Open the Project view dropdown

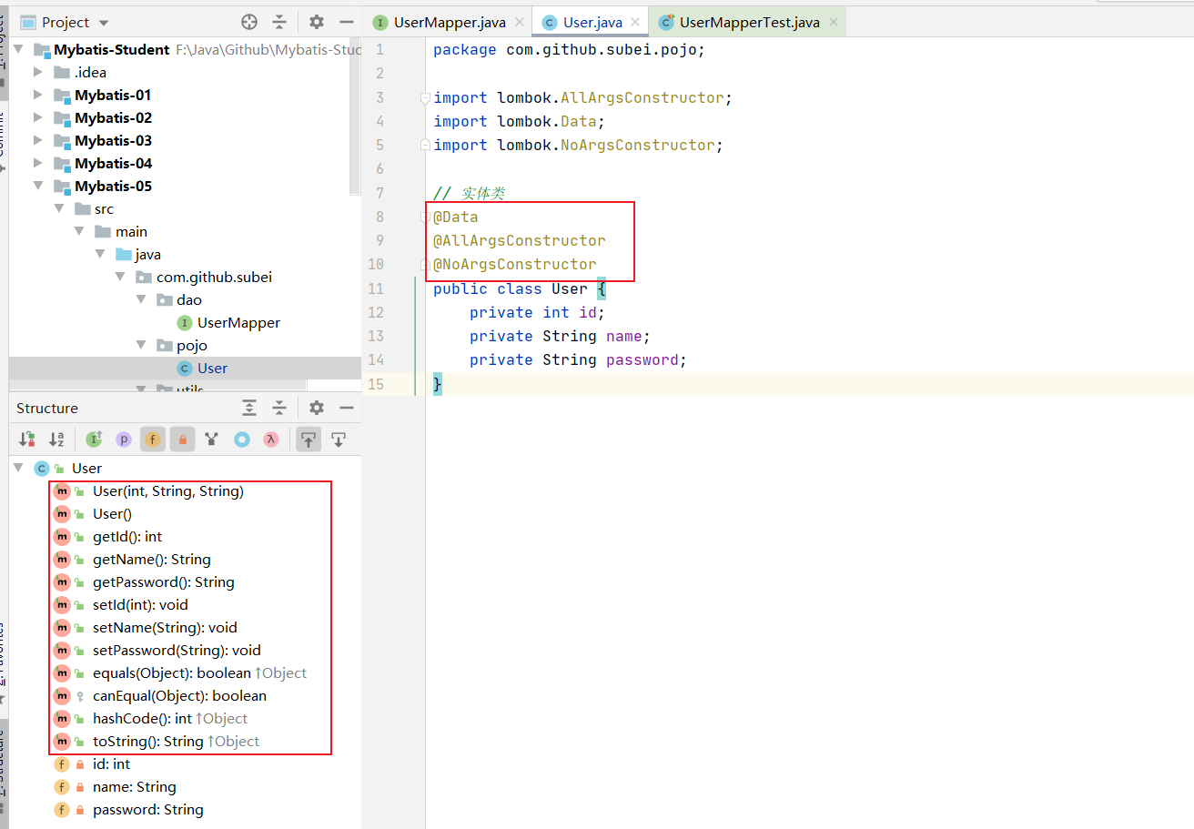pos(103,23)
